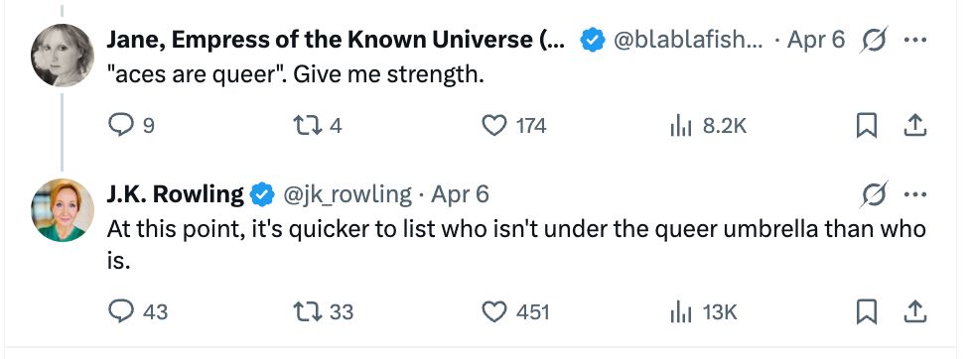Viewport: 971px width, 359px height.
Task: Open J.K. Rowling's profile avatar
Action: click(62, 210)
